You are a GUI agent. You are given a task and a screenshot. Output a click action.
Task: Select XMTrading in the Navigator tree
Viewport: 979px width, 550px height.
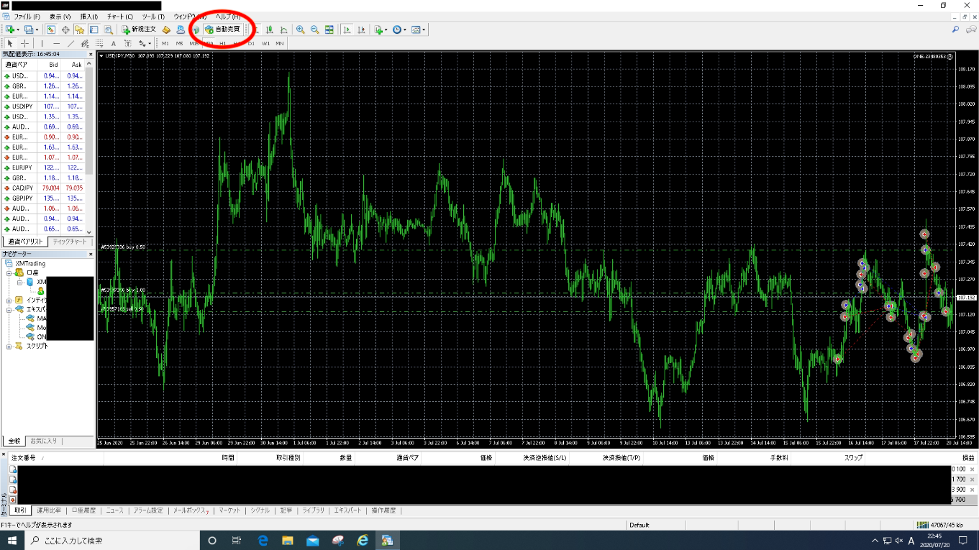tap(29, 264)
